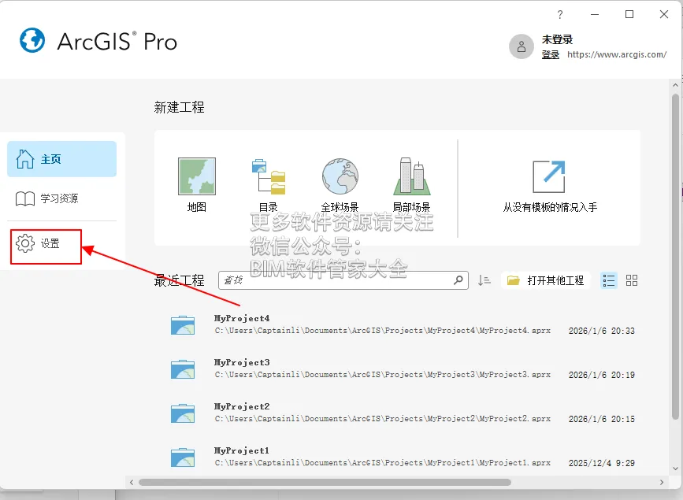The width and height of the screenshot is (683, 500).
Task: Click the MyProject4 project icon
Action: point(183,325)
